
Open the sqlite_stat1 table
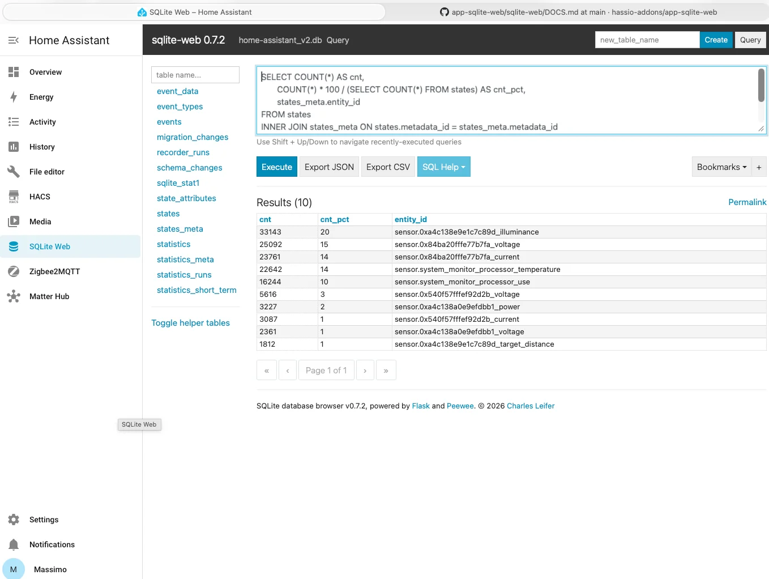point(178,183)
